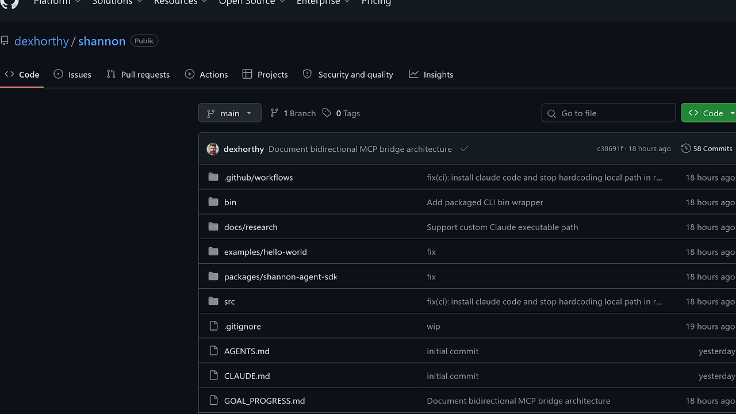736x414 pixels.
Task: Click the file icon beside .gitignore
Action: pyautogui.click(x=213, y=326)
